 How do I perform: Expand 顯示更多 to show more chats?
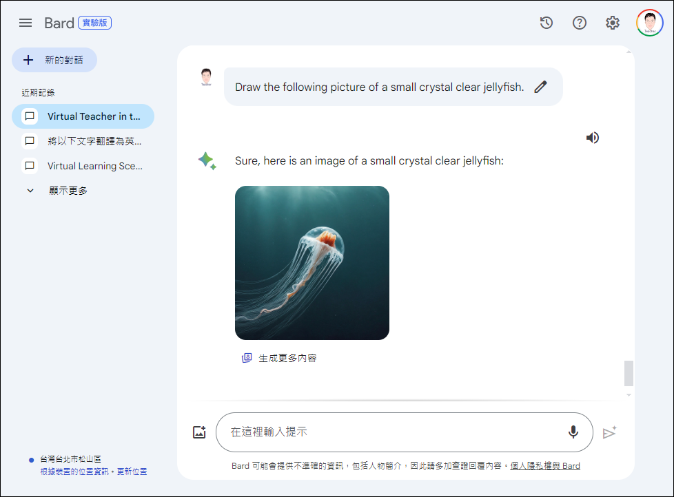[68, 191]
